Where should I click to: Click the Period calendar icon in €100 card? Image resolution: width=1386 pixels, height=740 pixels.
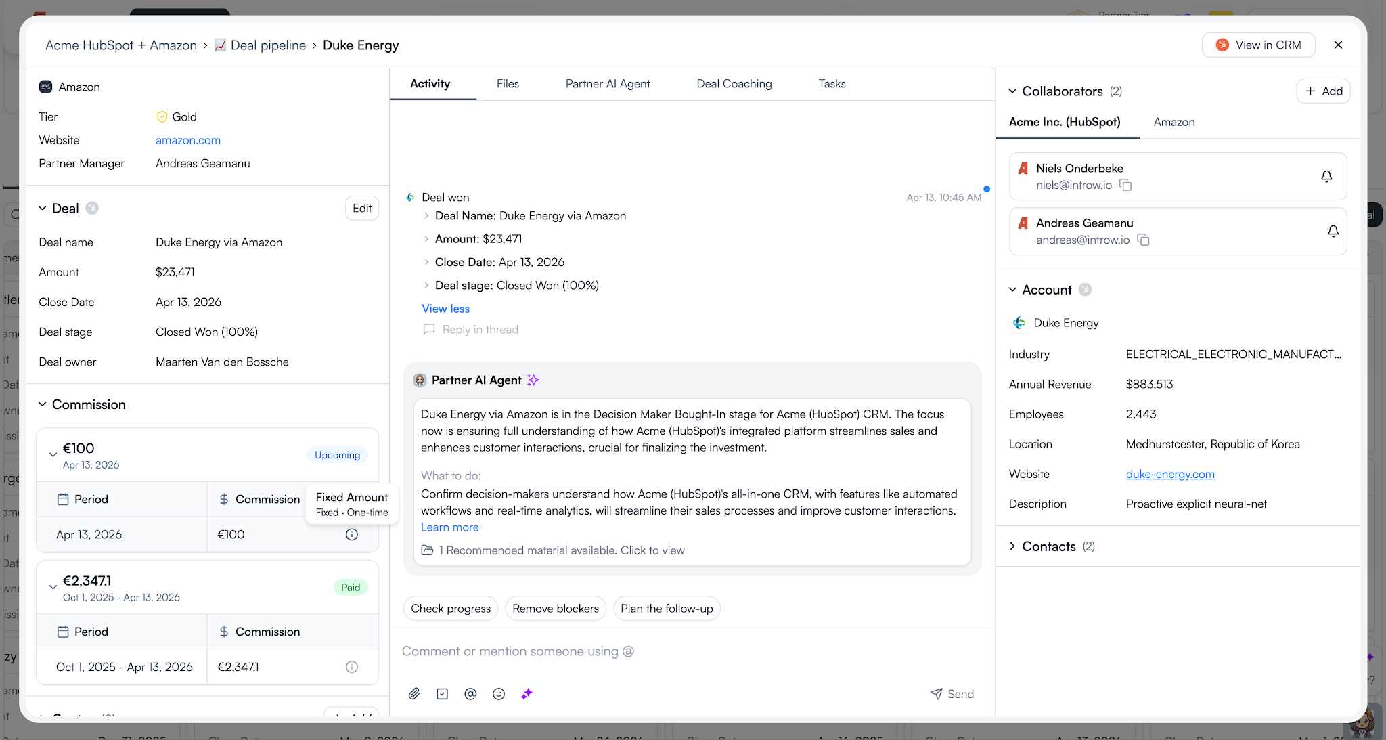(x=63, y=500)
